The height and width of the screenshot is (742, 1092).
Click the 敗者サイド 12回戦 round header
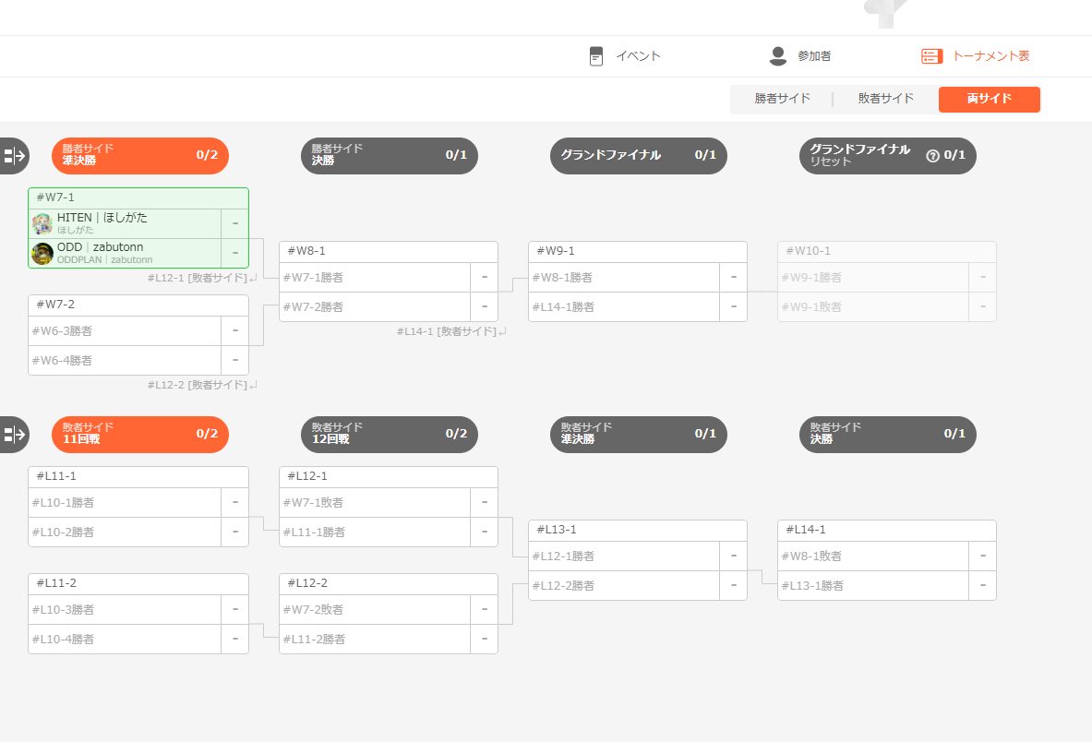[x=390, y=435]
